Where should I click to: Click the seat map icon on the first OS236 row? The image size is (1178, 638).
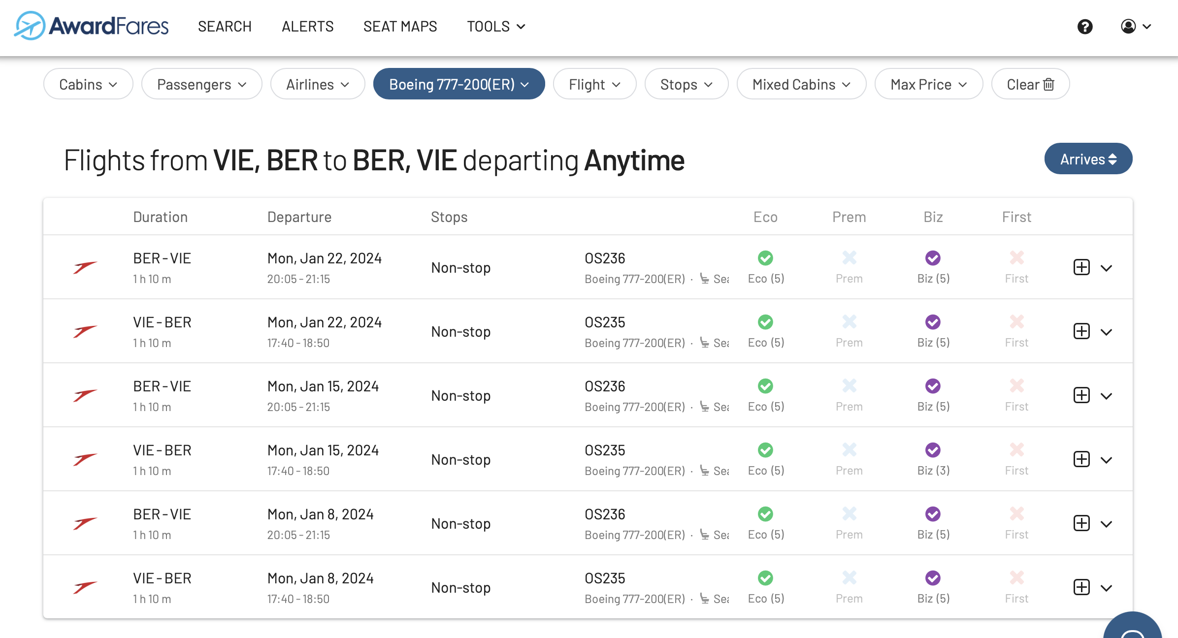pyautogui.click(x=705, y=279)
